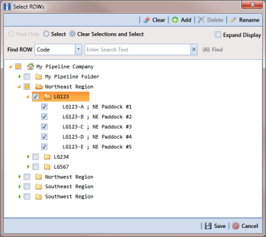
Task: Toggle the Northeast Region checkbox
Action: pyautogui.click(x=27, y=87)
